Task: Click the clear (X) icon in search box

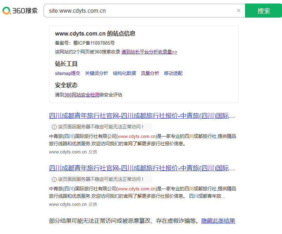Action: pos(239,11)
